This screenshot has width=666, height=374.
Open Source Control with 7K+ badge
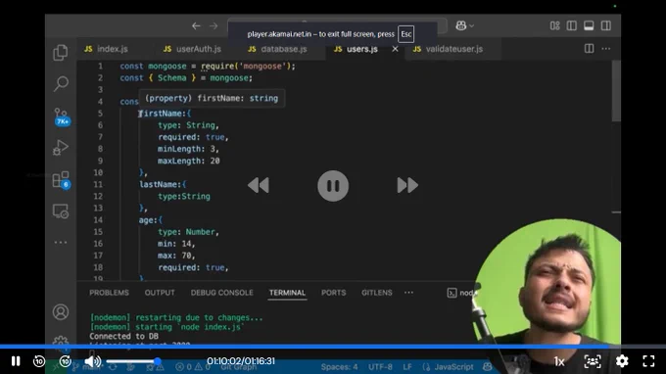coord(61,117)
